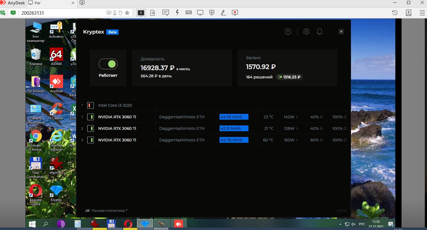Click the muted volume tray icon
This screenshot has width=427, height=230.
point(354,224)
